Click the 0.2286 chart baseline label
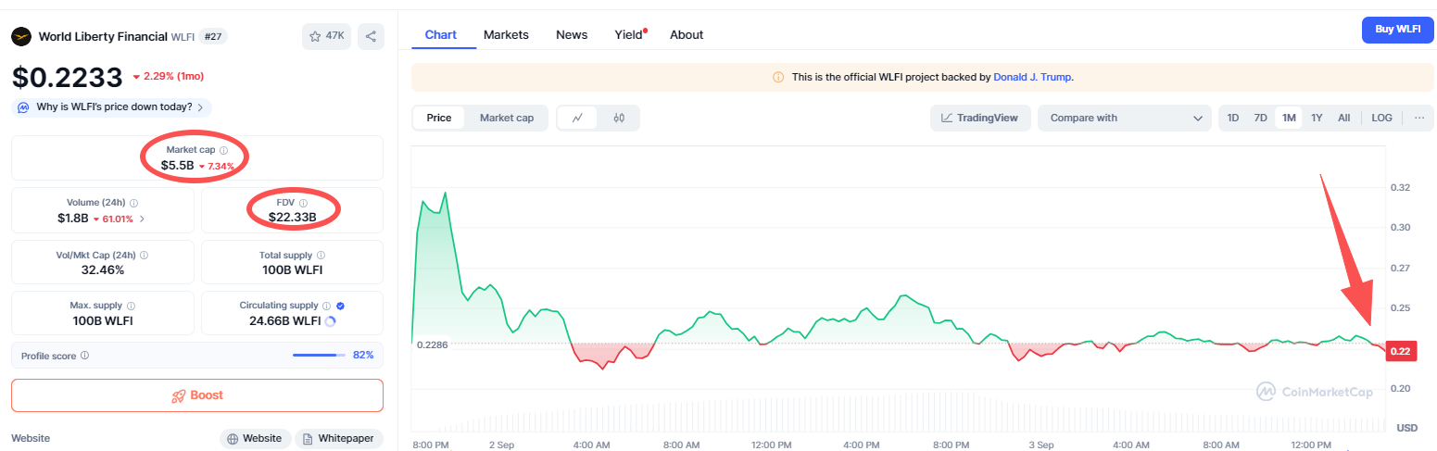1437x451 pixels. point(433,345)
